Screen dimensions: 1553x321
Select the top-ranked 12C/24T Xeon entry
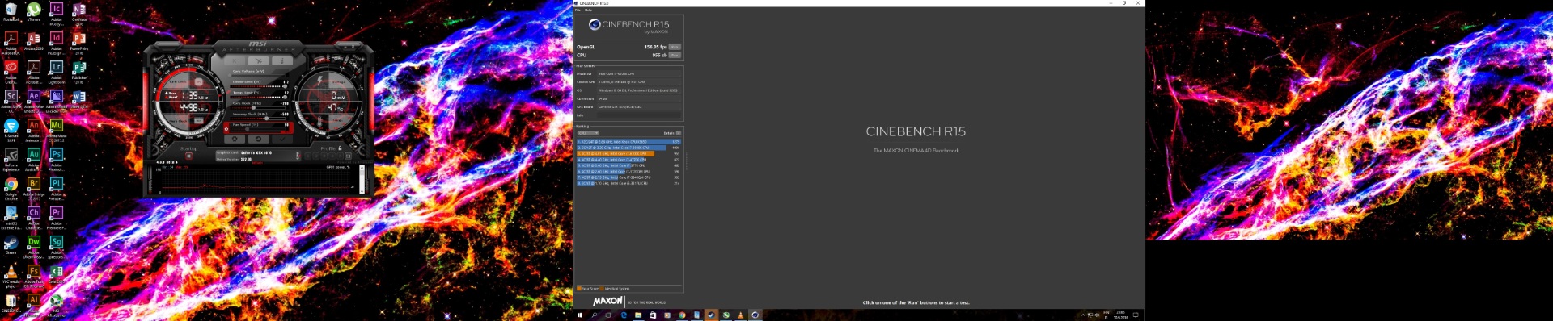point(628,142)
